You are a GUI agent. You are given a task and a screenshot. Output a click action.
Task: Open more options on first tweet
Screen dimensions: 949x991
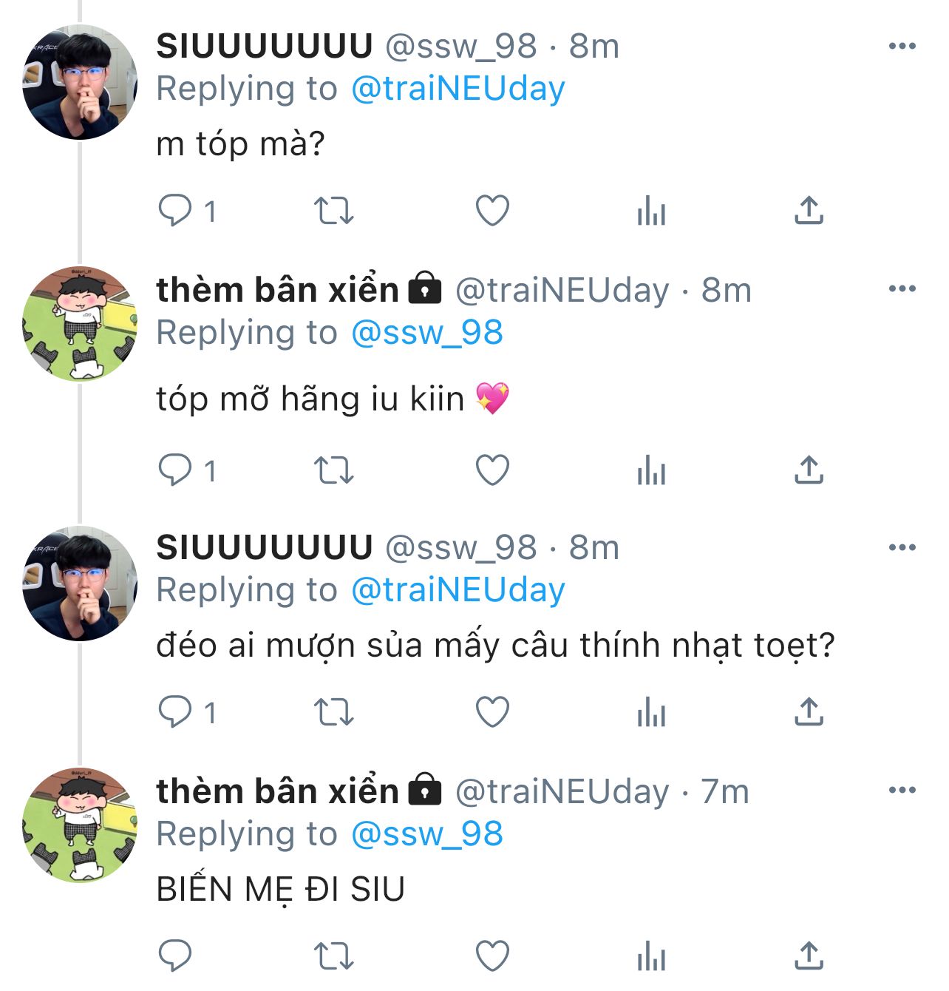(902, 46)
